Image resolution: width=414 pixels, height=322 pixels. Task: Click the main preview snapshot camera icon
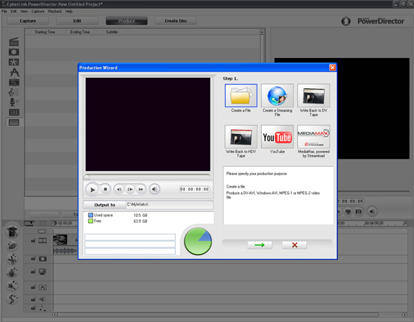[x=358, y=212]
